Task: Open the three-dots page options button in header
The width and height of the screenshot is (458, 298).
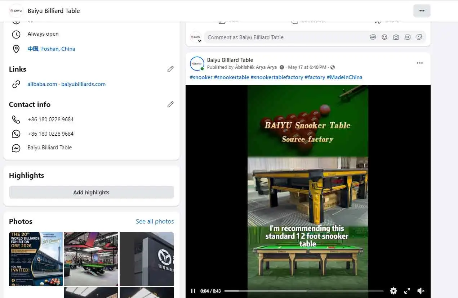Action: 422,11
